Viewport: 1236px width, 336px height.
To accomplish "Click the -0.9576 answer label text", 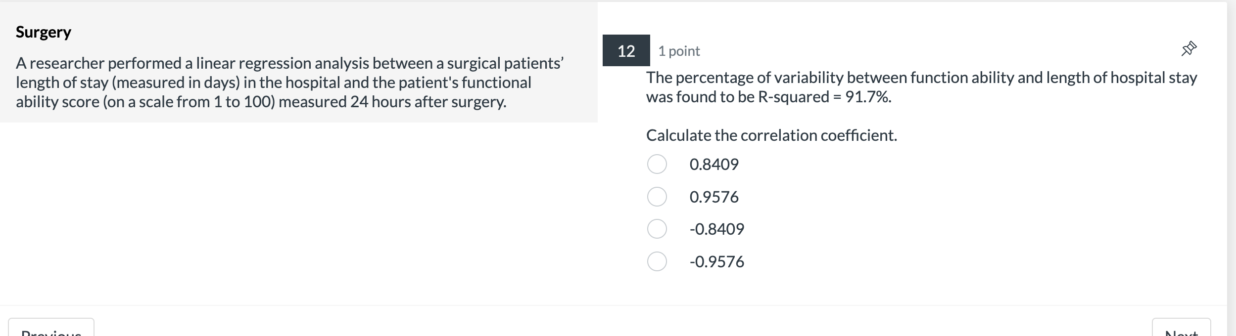I will pos(716,262).
